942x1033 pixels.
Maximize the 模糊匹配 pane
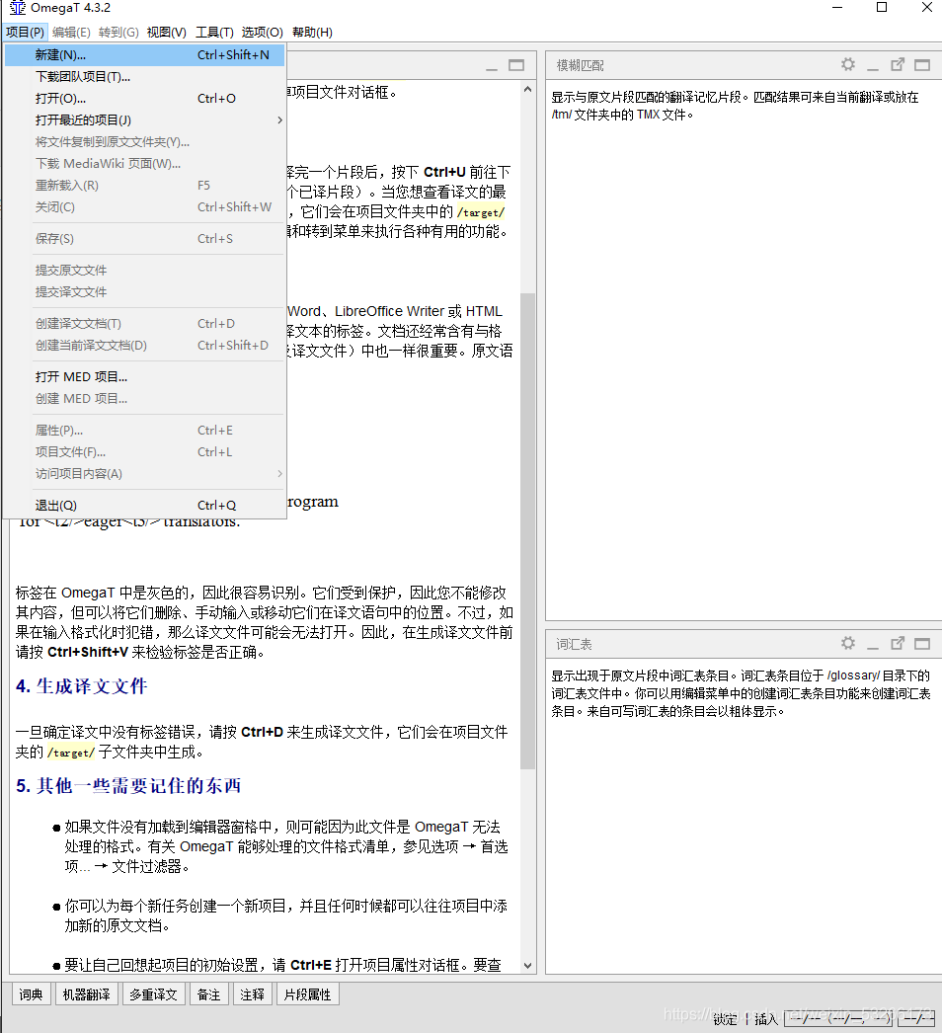pos(922,64)
